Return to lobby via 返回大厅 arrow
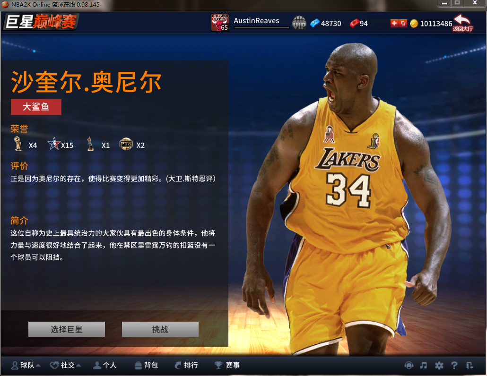Image resolution: width=487 pixels, height=376 pixels. click(x=462, y=23)
